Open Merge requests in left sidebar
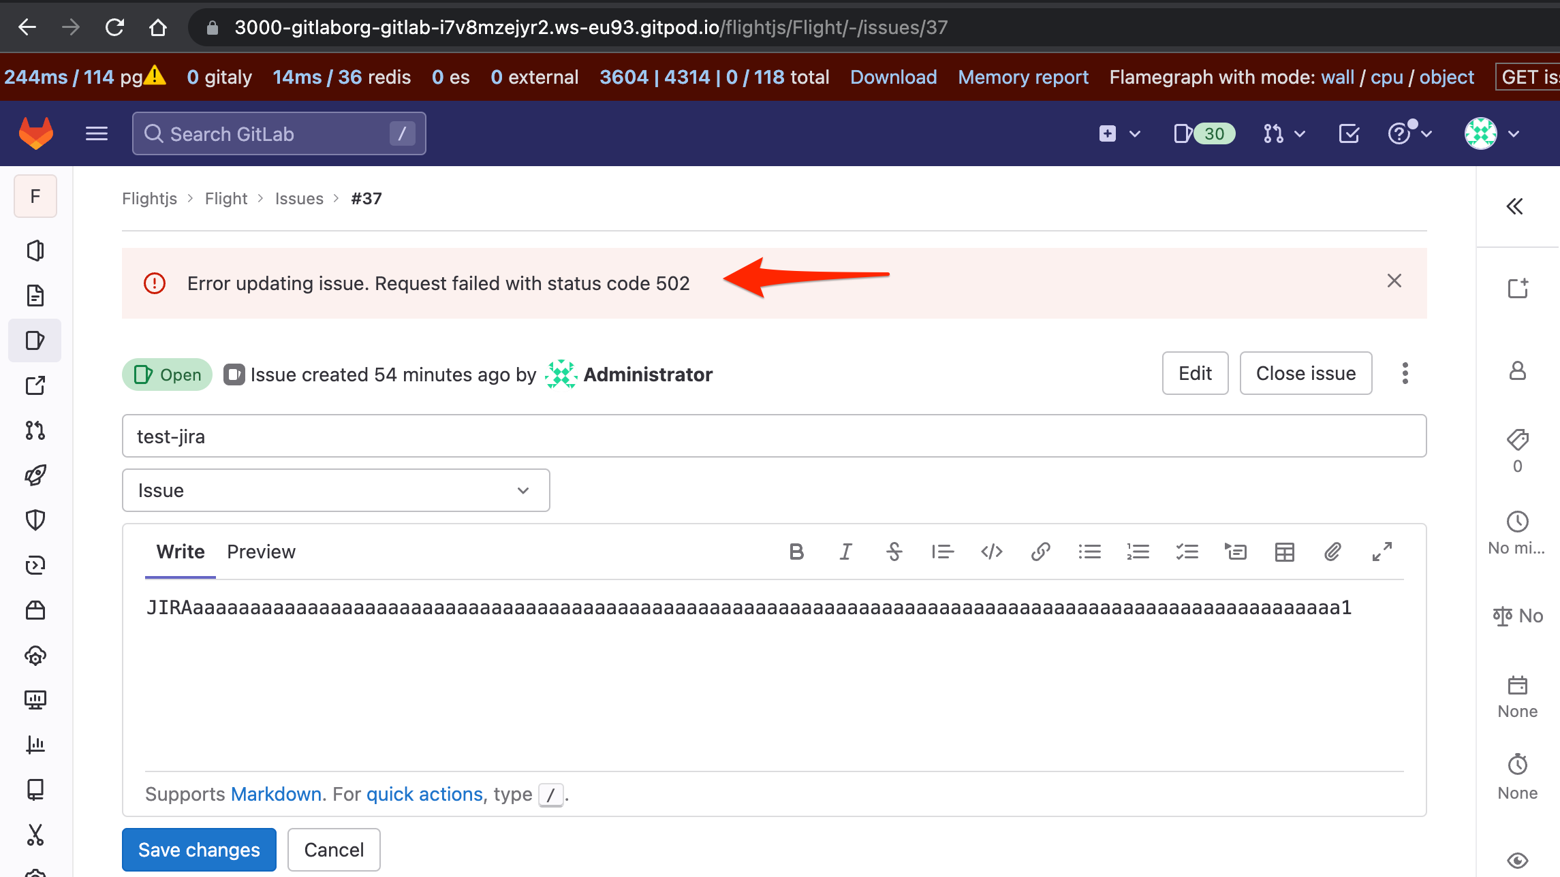This screenshot has height=877, width=1560. pyautogui.click(x=35, y=430)
